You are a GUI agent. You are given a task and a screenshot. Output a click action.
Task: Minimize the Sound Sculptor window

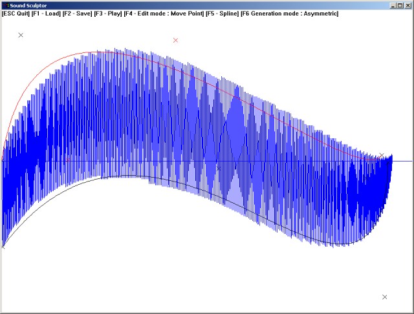(393, 5)
